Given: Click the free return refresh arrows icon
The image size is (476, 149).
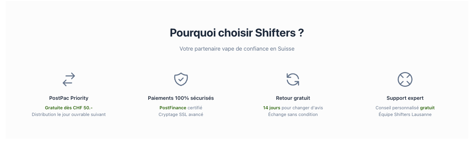Looking at the screenshot, I should click(293, 79).
